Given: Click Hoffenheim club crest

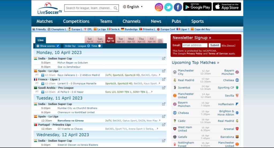Looking at the screenshot, I should pyautogui.click(x=237, y=104).
